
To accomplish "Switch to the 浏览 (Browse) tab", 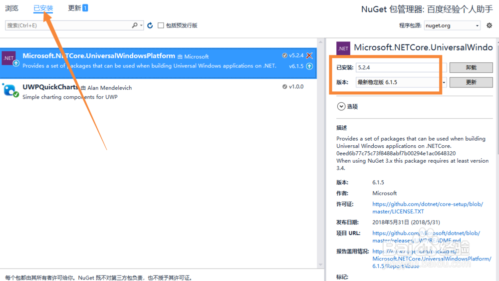I will (12, 8).
